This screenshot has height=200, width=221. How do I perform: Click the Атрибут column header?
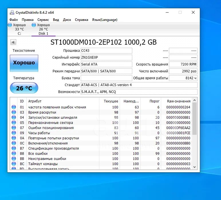coord(63,101)
